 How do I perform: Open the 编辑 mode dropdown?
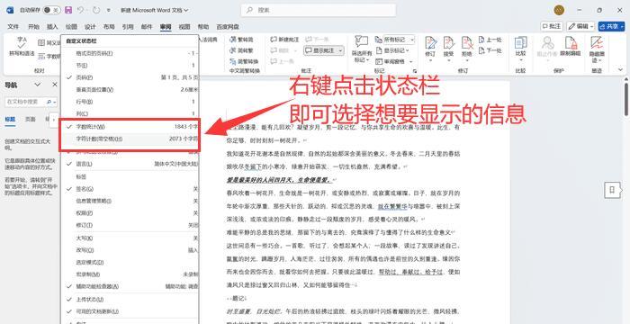580,26
